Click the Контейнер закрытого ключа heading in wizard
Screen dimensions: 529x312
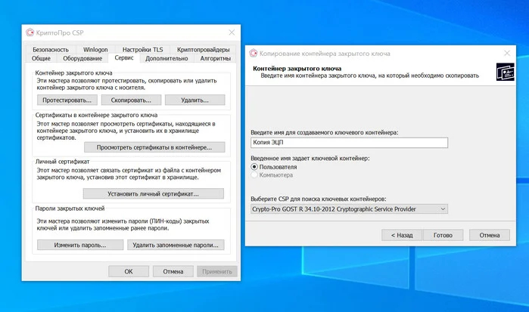point(297,69)
